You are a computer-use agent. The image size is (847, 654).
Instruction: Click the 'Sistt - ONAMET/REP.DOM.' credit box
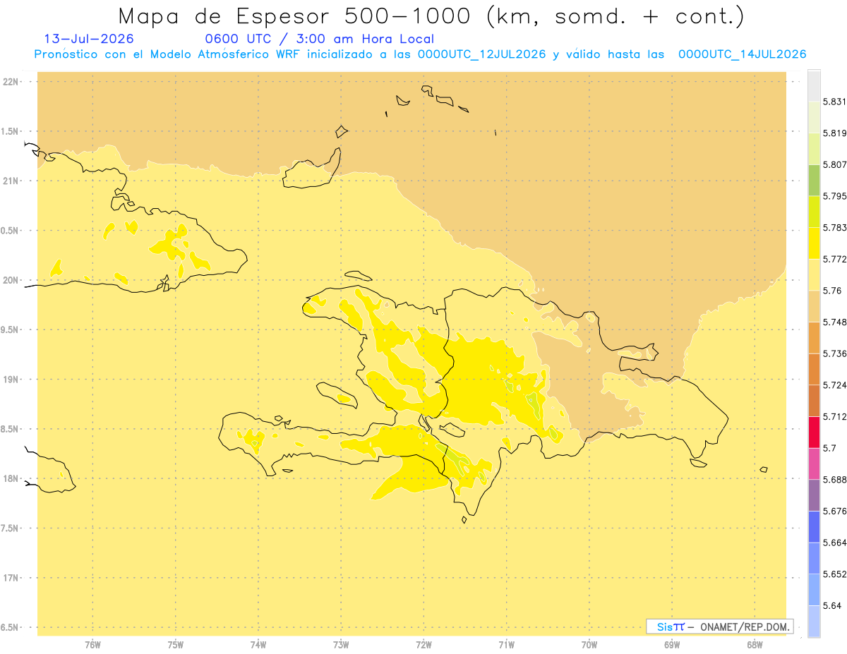coord(720,626)
